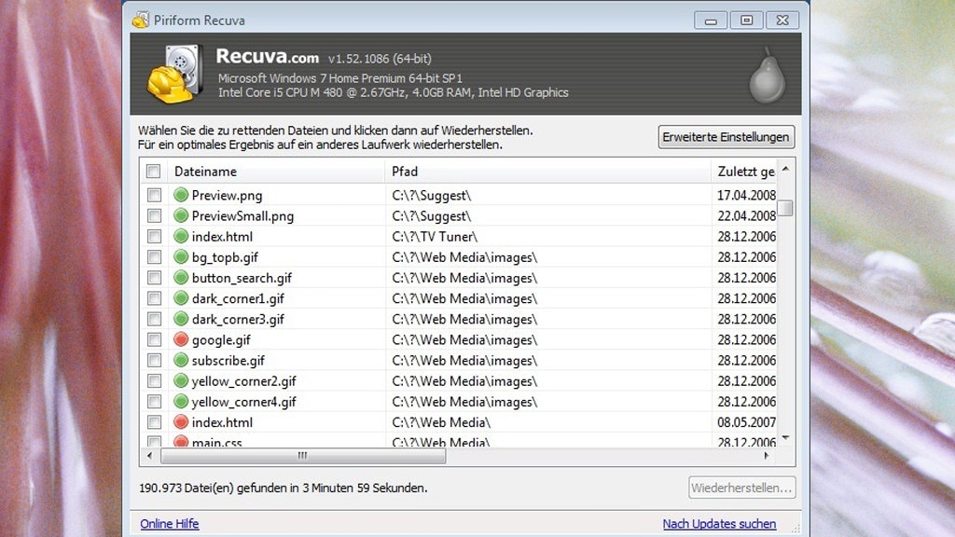This screenshot has height=537, width=955.
Task: Click the green status dot beside button_search.gif
Action: [x=181, y=278]
